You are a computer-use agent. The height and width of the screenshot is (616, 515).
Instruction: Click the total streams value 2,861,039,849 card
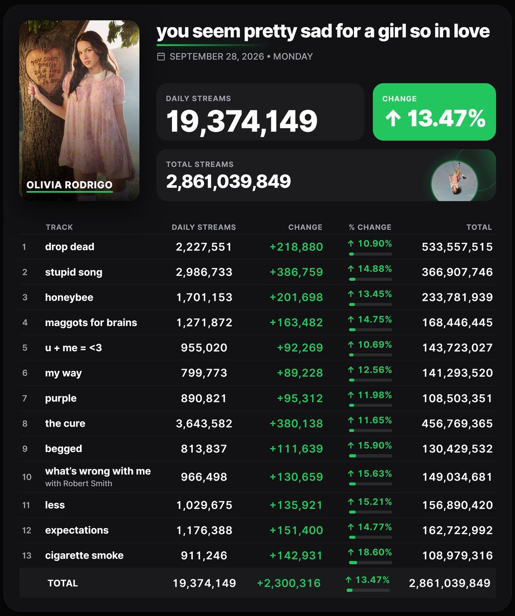[326, 175]
